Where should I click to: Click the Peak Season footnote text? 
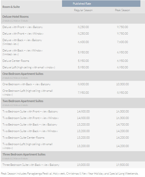(x=70, y=173)
